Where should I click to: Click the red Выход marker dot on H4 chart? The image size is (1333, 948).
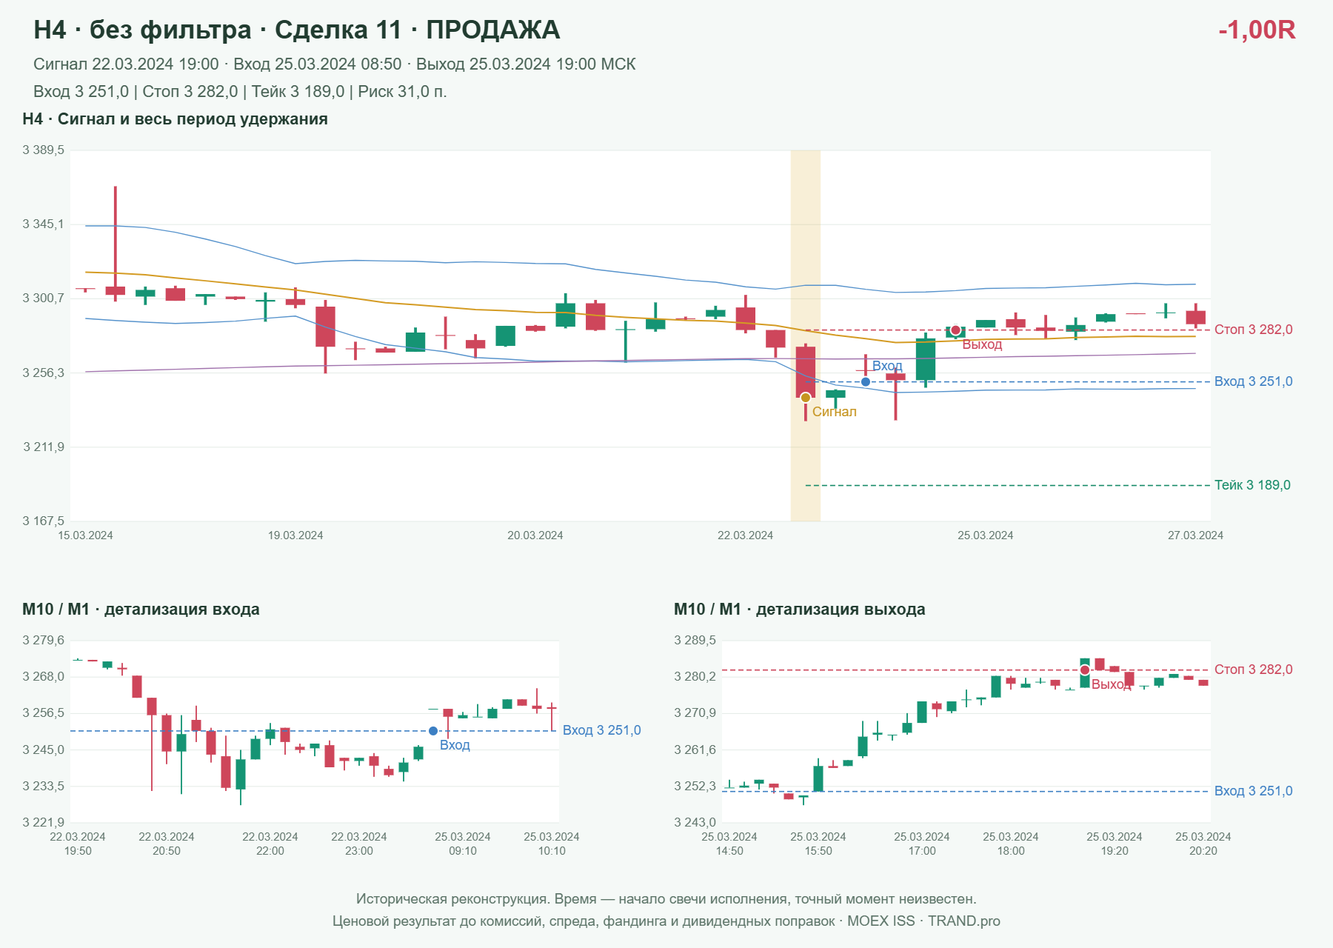(x=955, y=330)
